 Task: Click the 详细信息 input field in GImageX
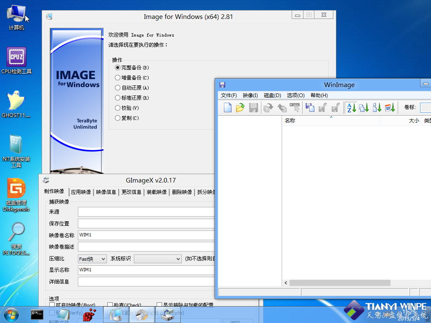(146, 281)
